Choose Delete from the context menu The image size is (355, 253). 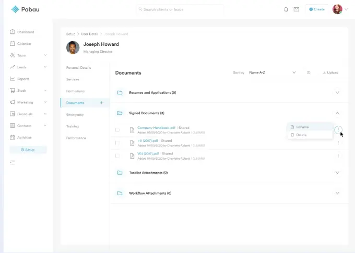point(301,135)
